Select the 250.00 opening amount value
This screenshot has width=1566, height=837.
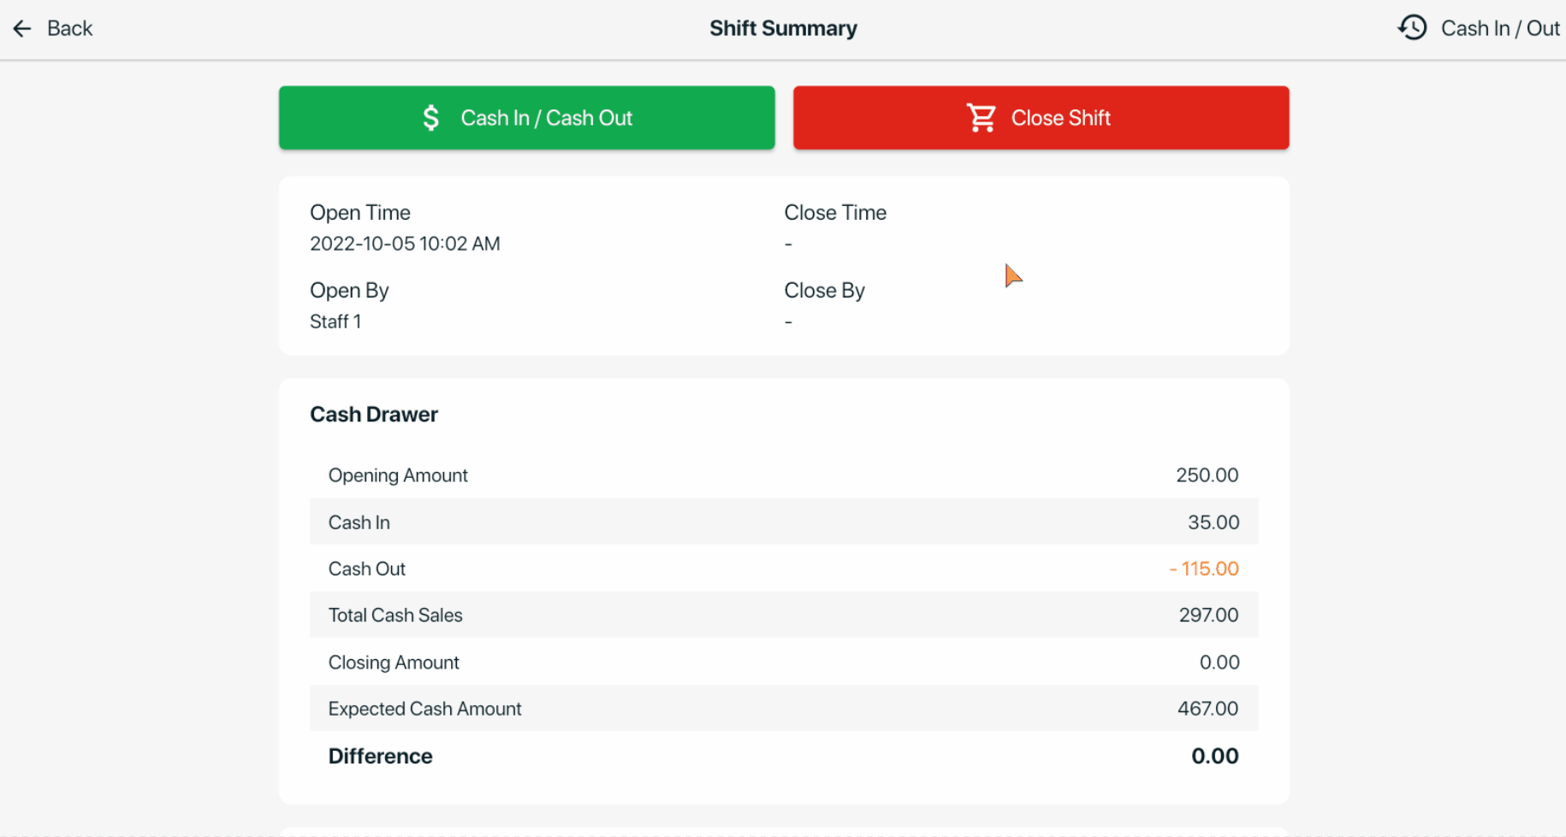tap(1207, 475)
